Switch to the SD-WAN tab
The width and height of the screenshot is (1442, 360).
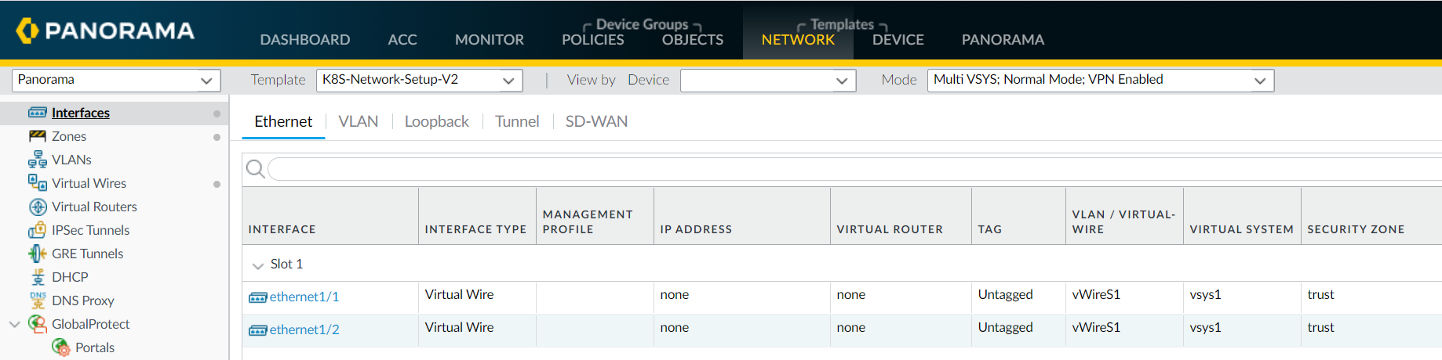(x=596, y=121)
